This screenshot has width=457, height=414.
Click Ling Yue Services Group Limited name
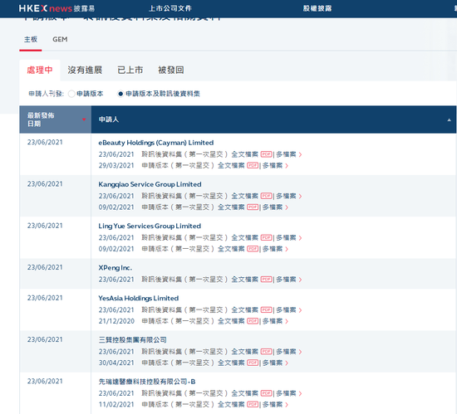pos(150,226)
